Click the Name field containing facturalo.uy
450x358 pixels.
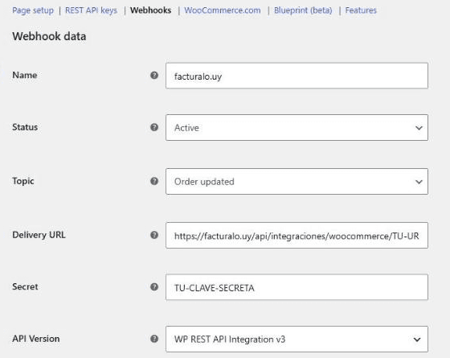297,76
